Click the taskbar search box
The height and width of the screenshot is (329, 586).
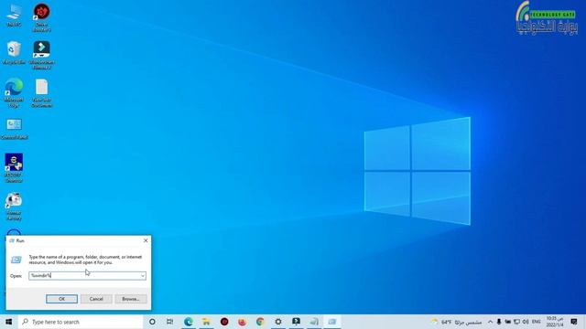[x=81, y=322]
